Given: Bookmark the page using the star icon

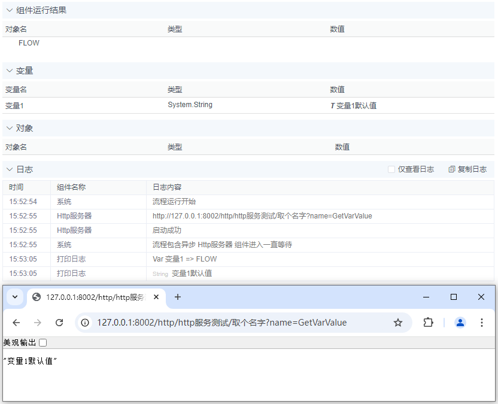Looking at the screenshot, I should point(398,322).
